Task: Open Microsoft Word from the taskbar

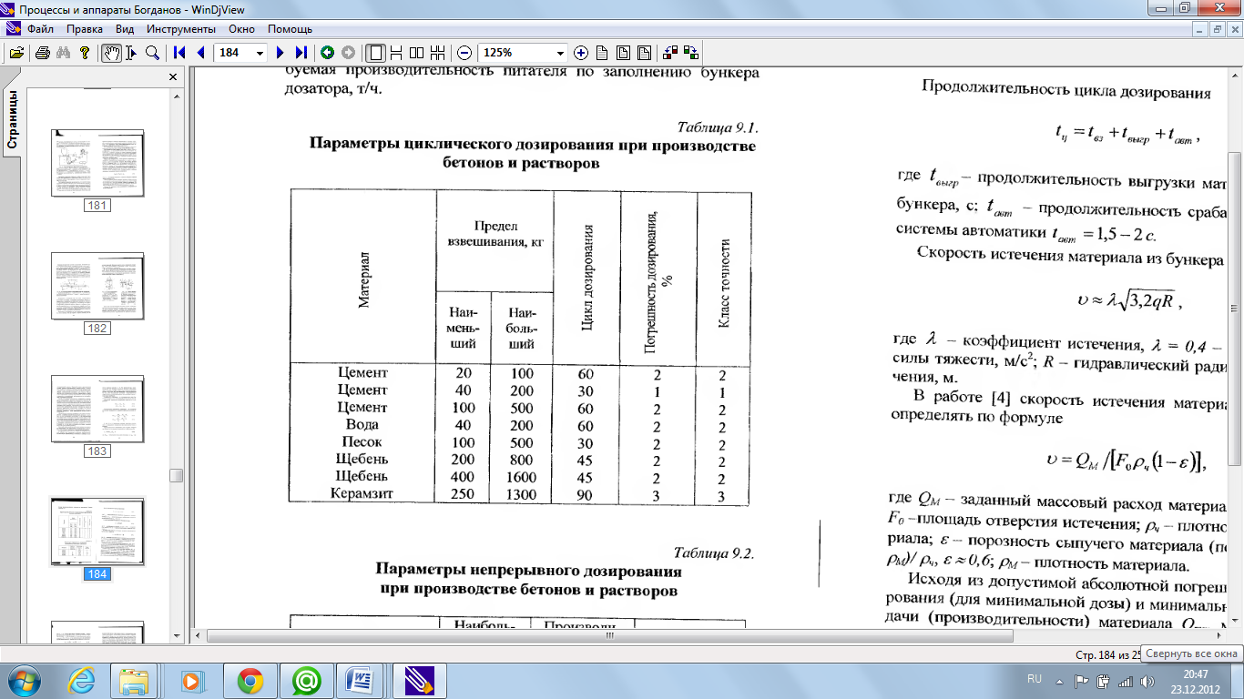Action: tap(362, 680)
